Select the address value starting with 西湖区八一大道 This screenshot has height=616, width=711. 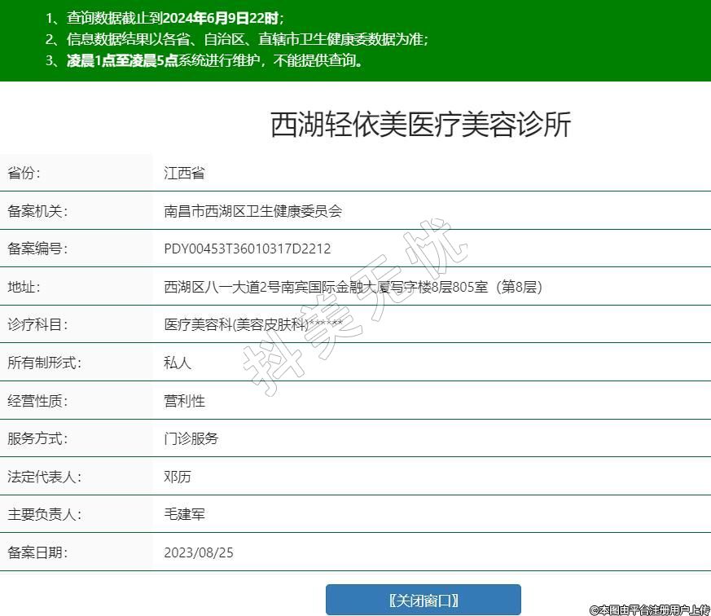[353, 287]
